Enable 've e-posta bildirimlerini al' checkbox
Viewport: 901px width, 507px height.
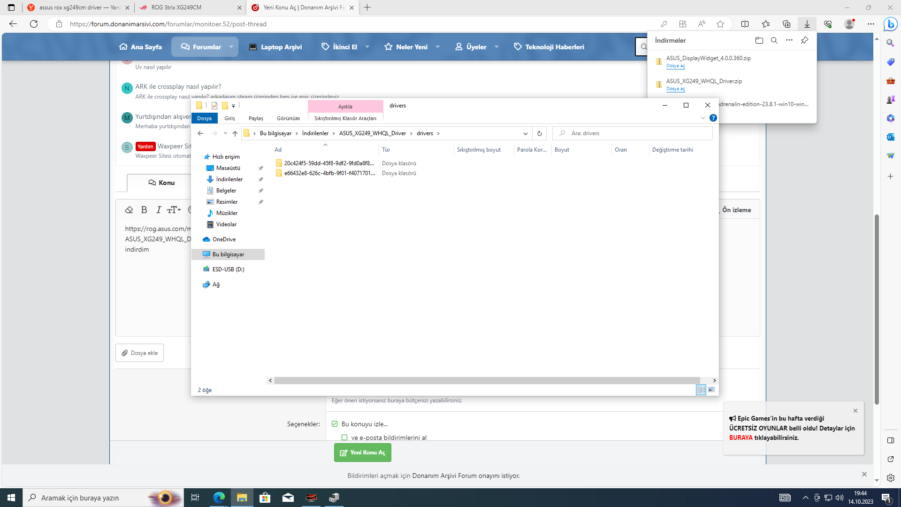(x=344, y=438)
